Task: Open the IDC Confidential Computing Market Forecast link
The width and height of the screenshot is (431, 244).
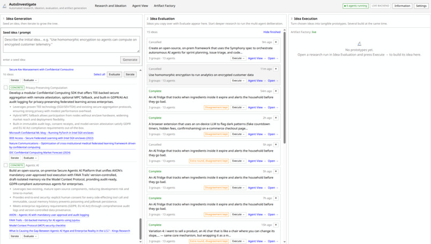Action: pyautogui.click(x=40, y=153)
